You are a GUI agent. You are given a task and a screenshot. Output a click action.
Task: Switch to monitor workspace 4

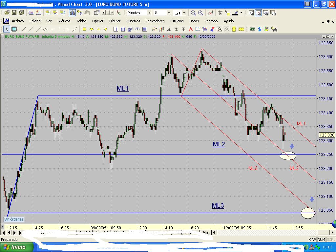(273, 13)
